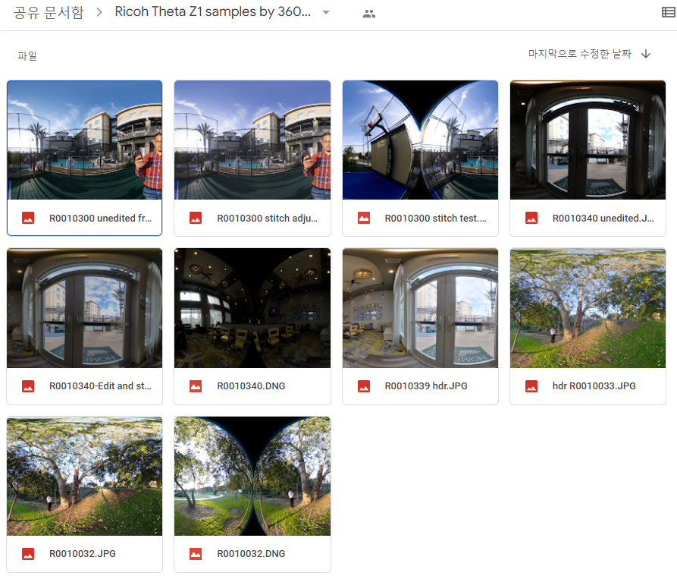This screenshot has height=579, width=677.
Task: Click file name 'R0010340 unedited.J...'
Action: (x=603, y=219)
